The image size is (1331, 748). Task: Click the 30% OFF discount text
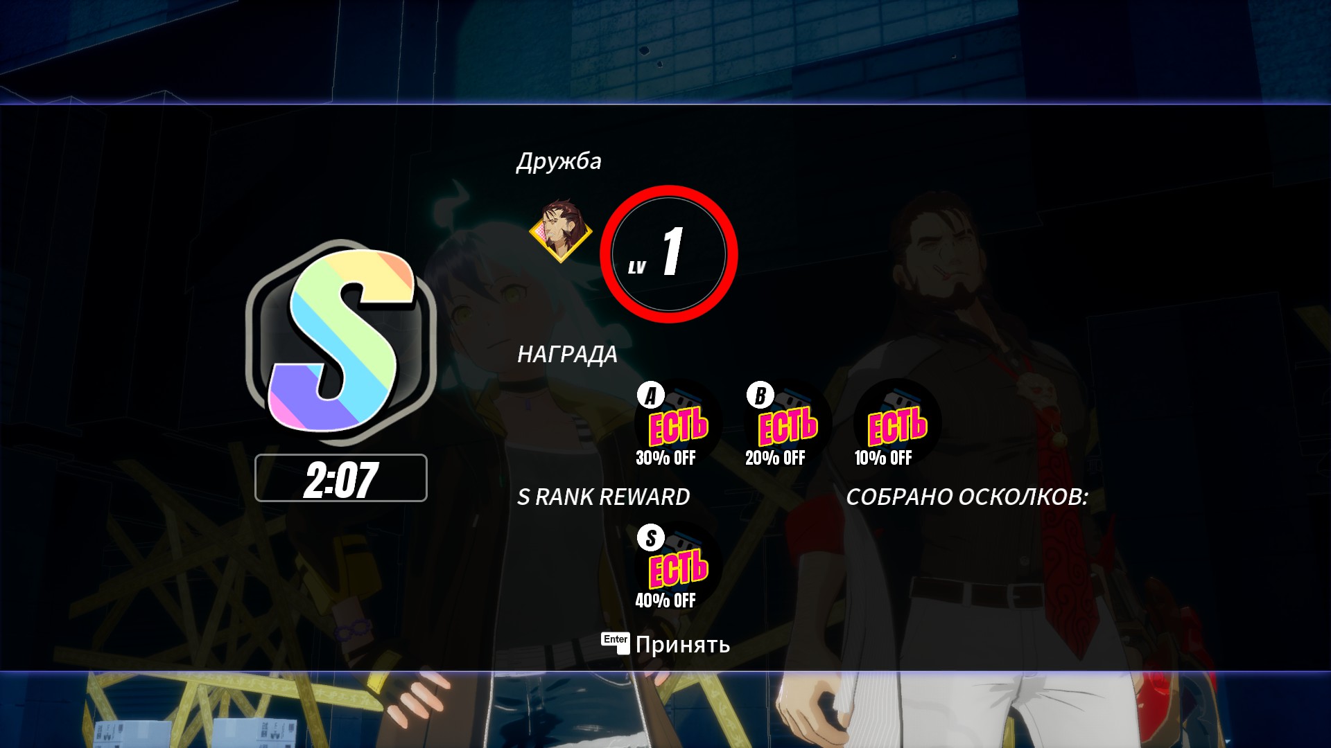tap(665, 458)
